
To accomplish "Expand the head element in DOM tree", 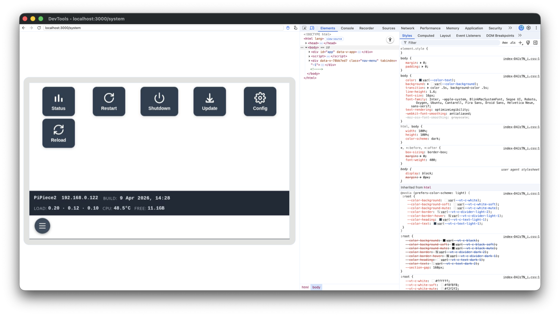I will pyautogui.click(x=307, y=43).
